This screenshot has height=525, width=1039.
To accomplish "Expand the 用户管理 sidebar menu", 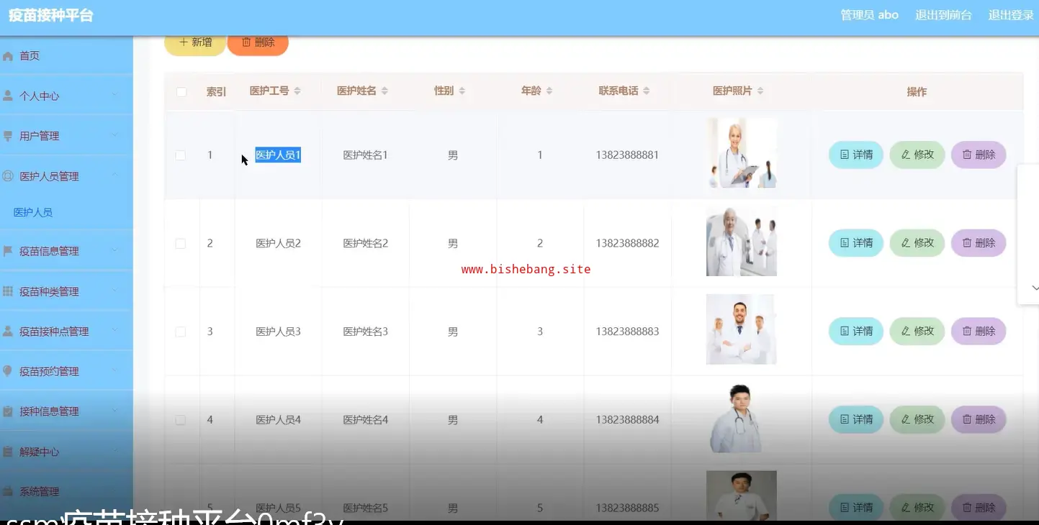I will pos(66,136).
